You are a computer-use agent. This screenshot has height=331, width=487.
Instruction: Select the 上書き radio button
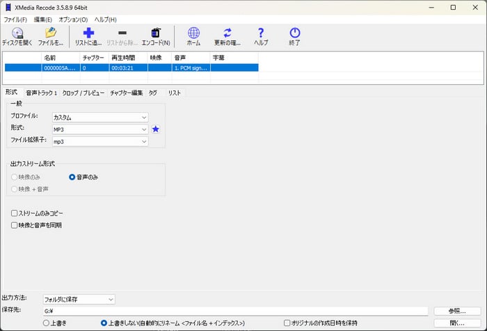47,323
